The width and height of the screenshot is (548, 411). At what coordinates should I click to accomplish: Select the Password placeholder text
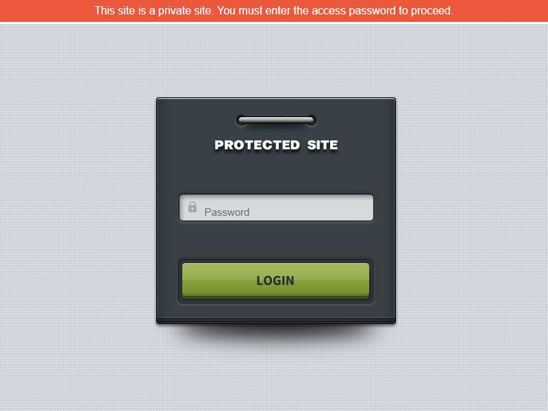[227, 212]
